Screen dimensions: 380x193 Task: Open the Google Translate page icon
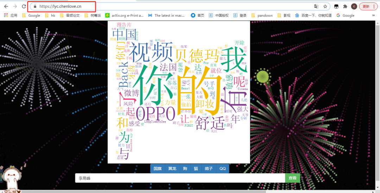pos(316,7)
